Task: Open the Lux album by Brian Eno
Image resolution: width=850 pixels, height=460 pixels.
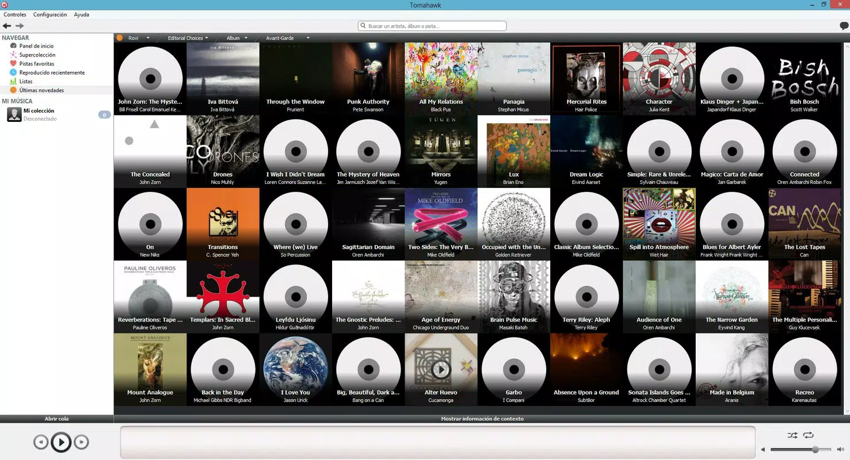Action: click(x=514, y=151)
